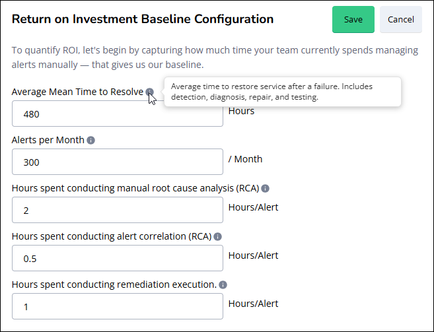Click the '/ Month' unit text
Screen dimensions: 434x332
(245, 159)
